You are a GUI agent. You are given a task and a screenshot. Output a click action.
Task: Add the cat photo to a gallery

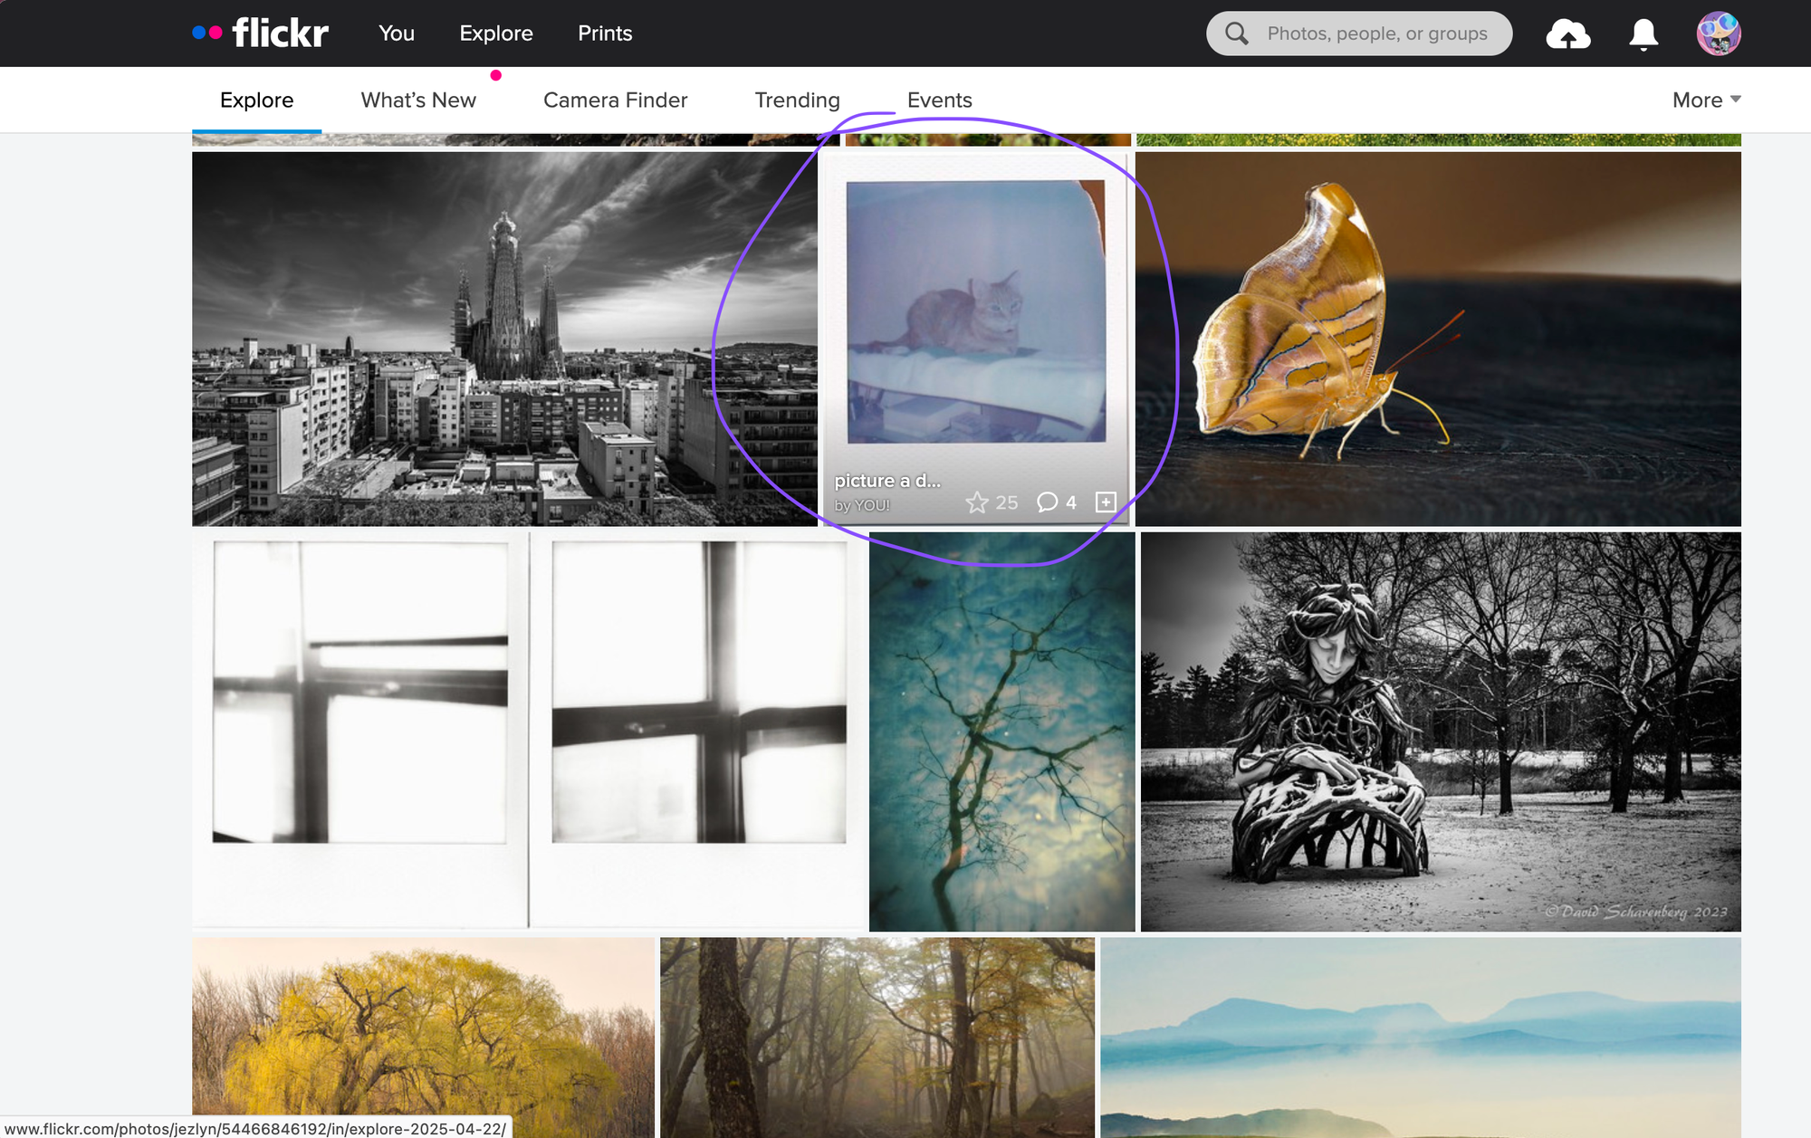[1106, 503]
